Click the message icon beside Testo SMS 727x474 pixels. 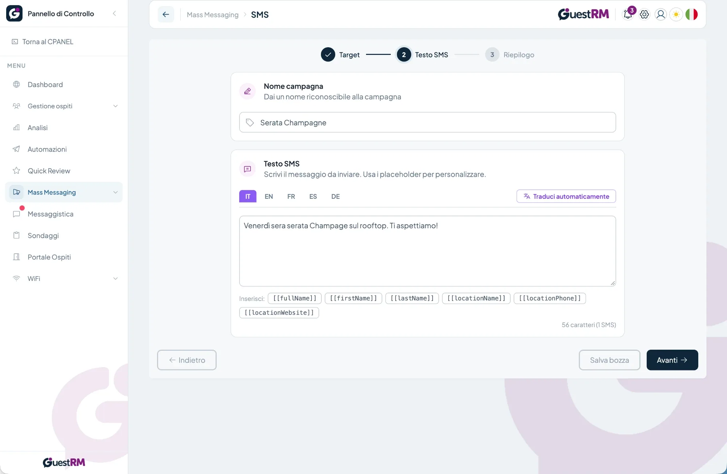coord(248,169)
